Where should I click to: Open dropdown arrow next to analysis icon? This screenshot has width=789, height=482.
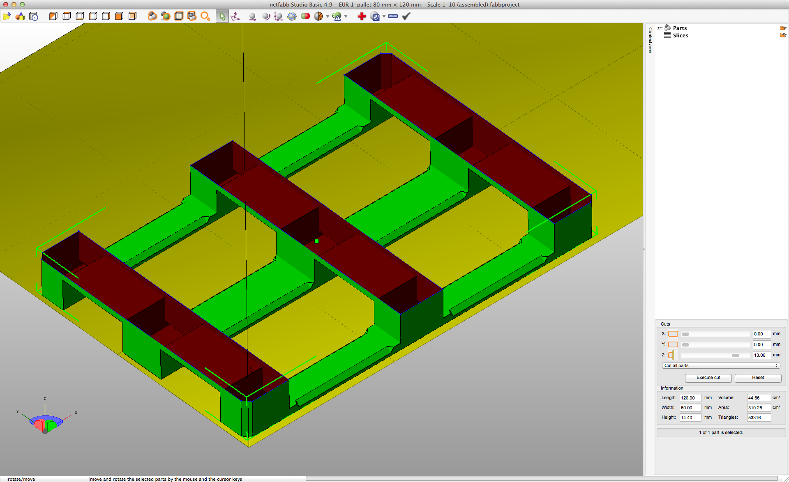346,16
